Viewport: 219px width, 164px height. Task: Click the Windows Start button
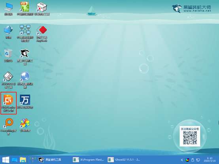click(6, 160)
